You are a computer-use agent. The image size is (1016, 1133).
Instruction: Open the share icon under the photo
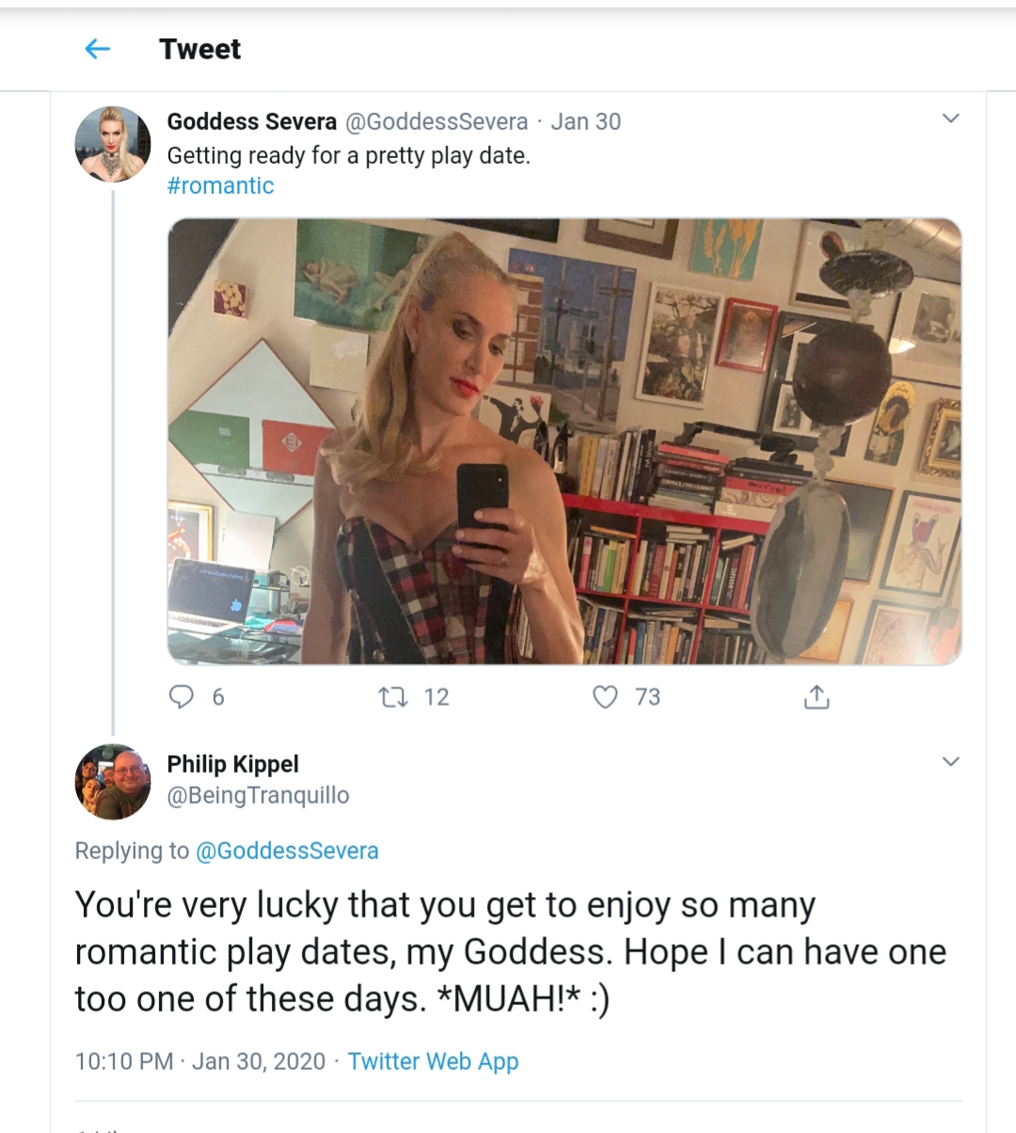pyautogui.click(x=817, y=696)
